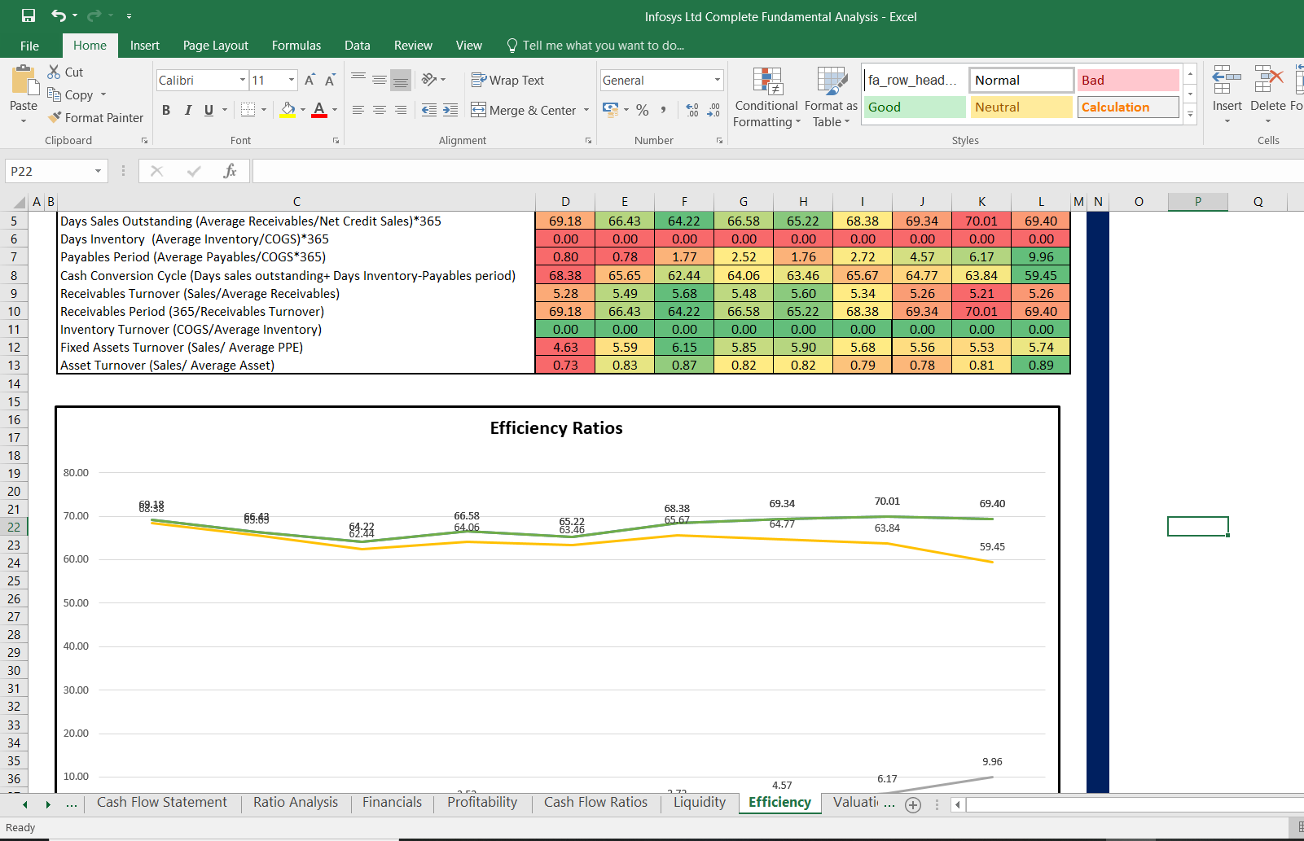Viewport: 1304px width, 841px height.
Task: Click the Percent Style icon
Action: coord(643,110)
